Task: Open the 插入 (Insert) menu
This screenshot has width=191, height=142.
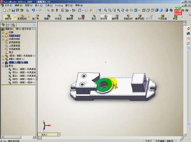Action: coord(38,5)
